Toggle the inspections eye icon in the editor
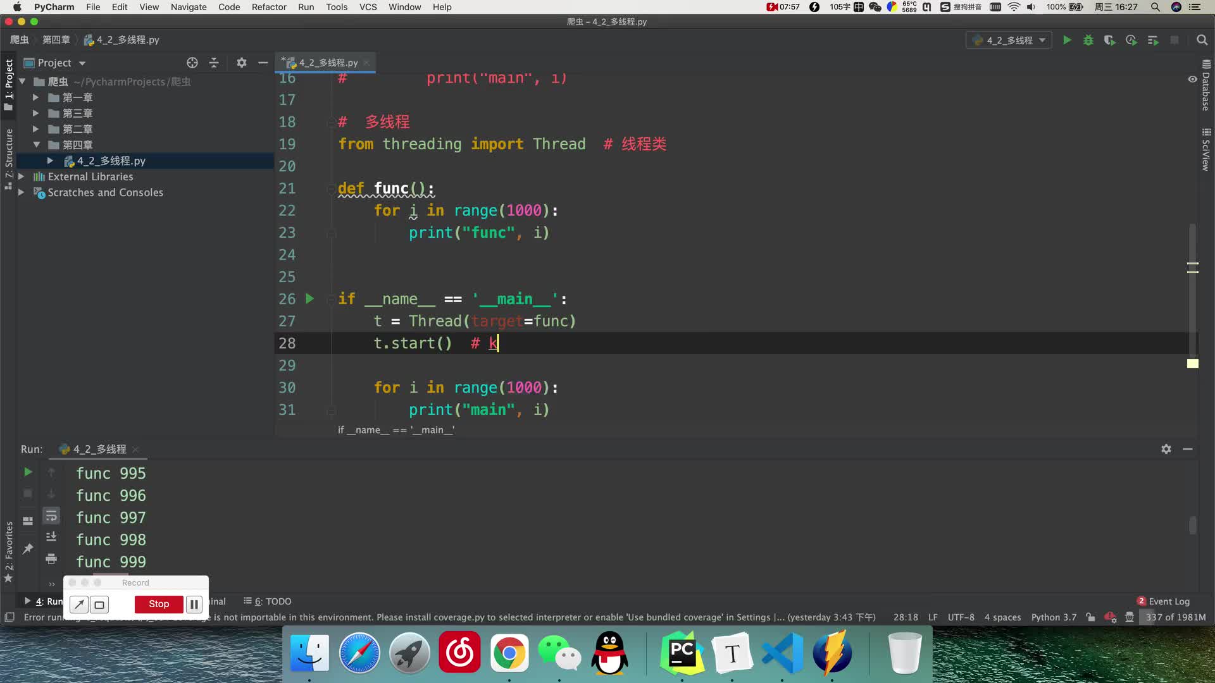 pyautogui.click(x=1192, y=79)
